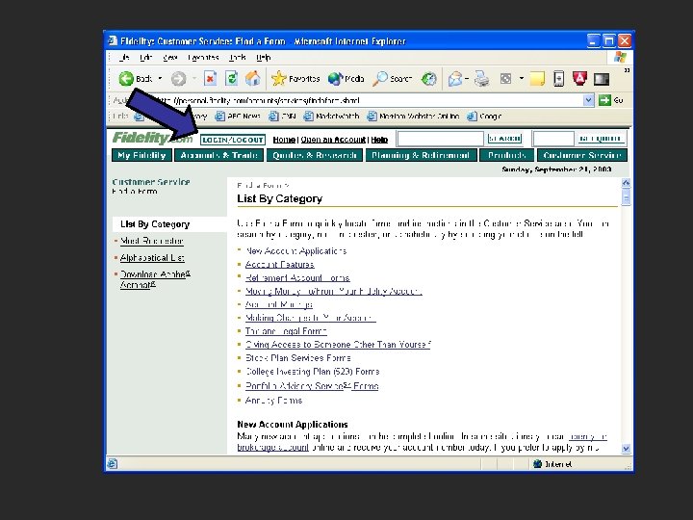Click the Forward arrow button
The height and width of the screenshot is (520, 693).
click(x=179, y=79)
